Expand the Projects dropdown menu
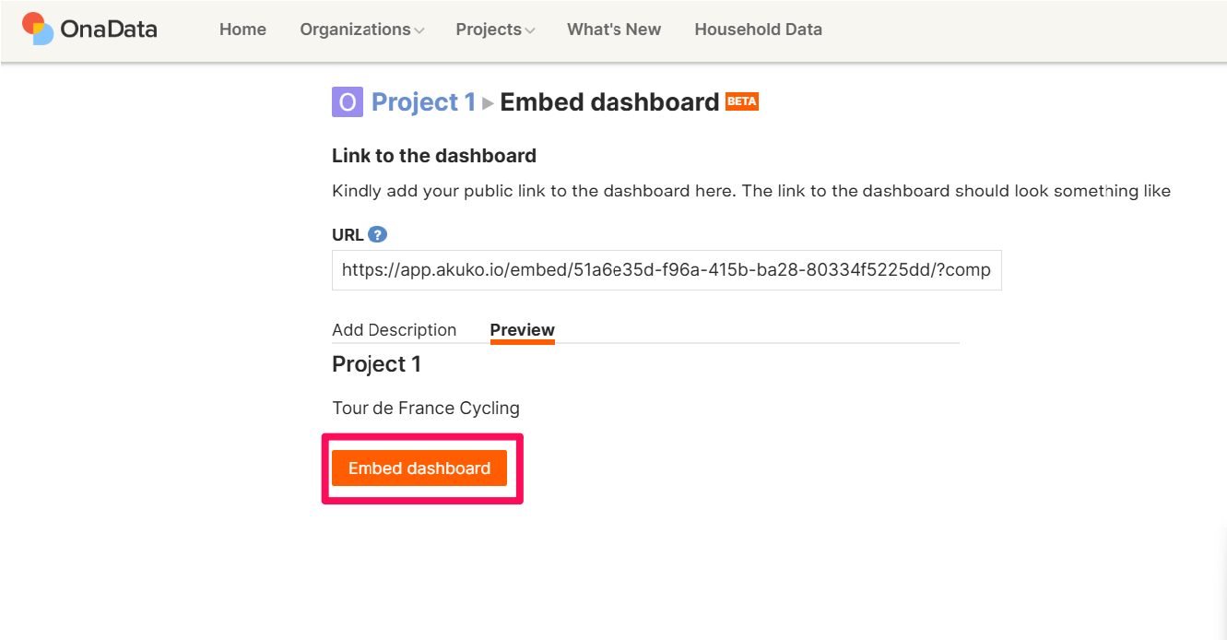Viewport: 1227px width, 640px height. [x=495, y=30]
